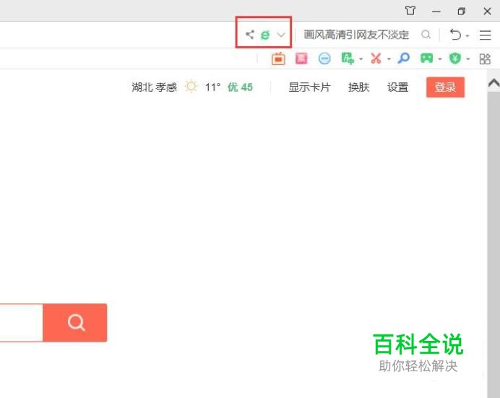Expand the screenshot tool dropdown arrow
This screenshot has width=500, height=398.
tap(389, 59)
